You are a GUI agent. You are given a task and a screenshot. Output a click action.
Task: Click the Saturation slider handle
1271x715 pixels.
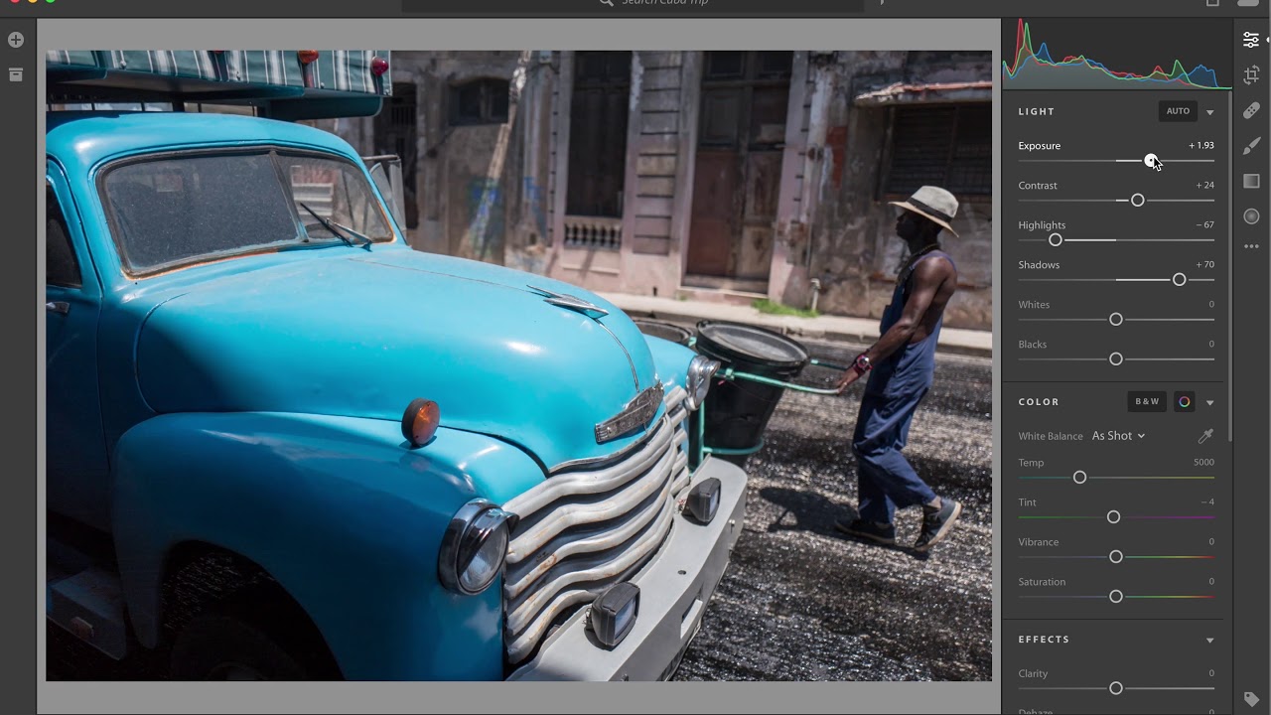[1116, 597]
